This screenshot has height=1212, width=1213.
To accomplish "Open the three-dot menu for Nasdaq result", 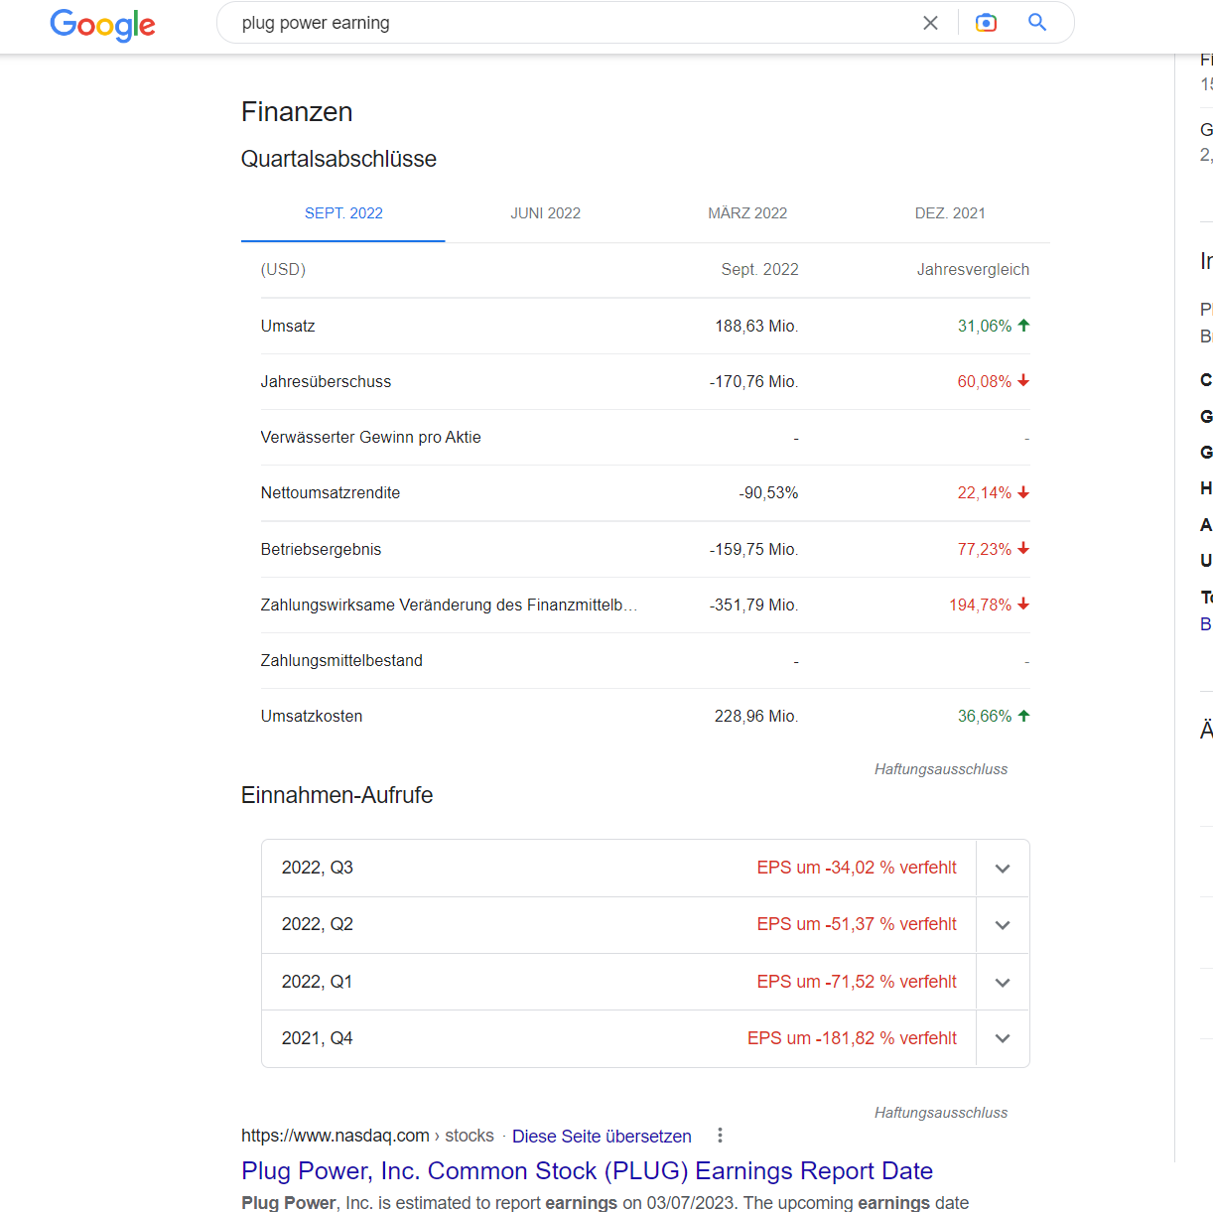I will 720,1136.
